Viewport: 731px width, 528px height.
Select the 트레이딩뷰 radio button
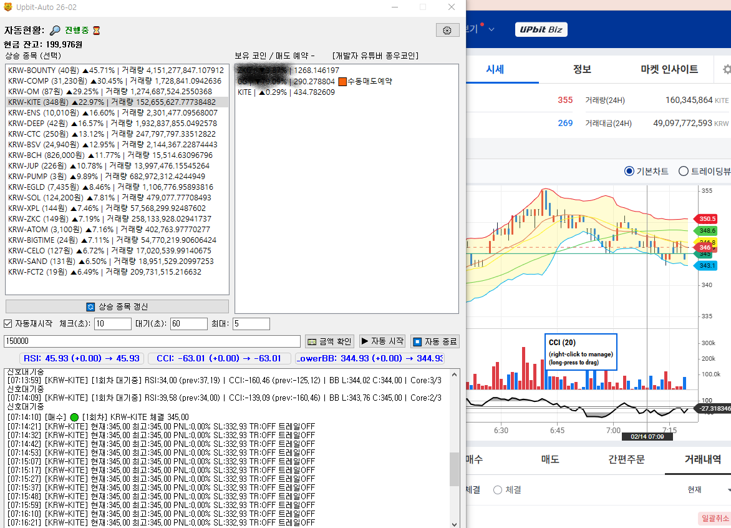683,171
